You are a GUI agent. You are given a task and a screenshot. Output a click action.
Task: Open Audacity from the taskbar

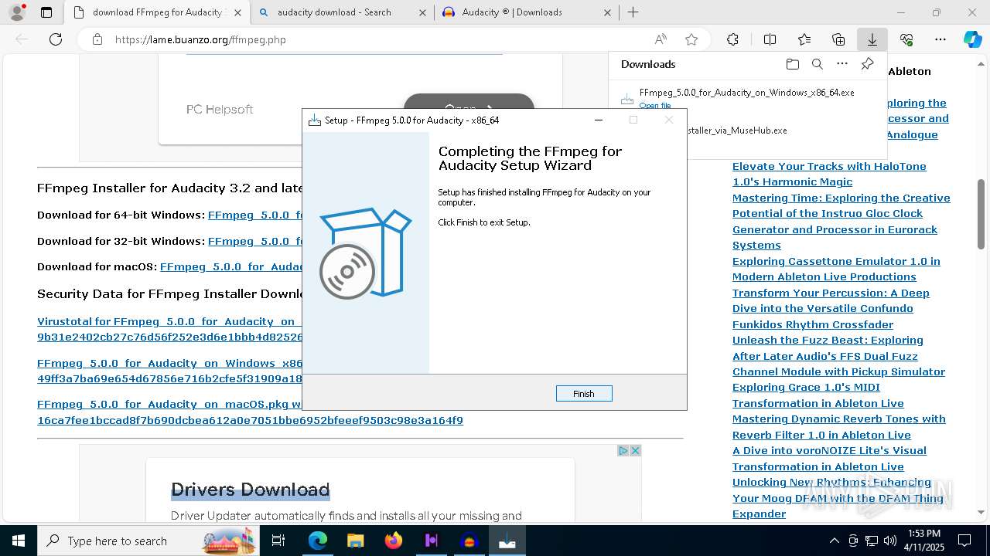click(x=469, y=541)
